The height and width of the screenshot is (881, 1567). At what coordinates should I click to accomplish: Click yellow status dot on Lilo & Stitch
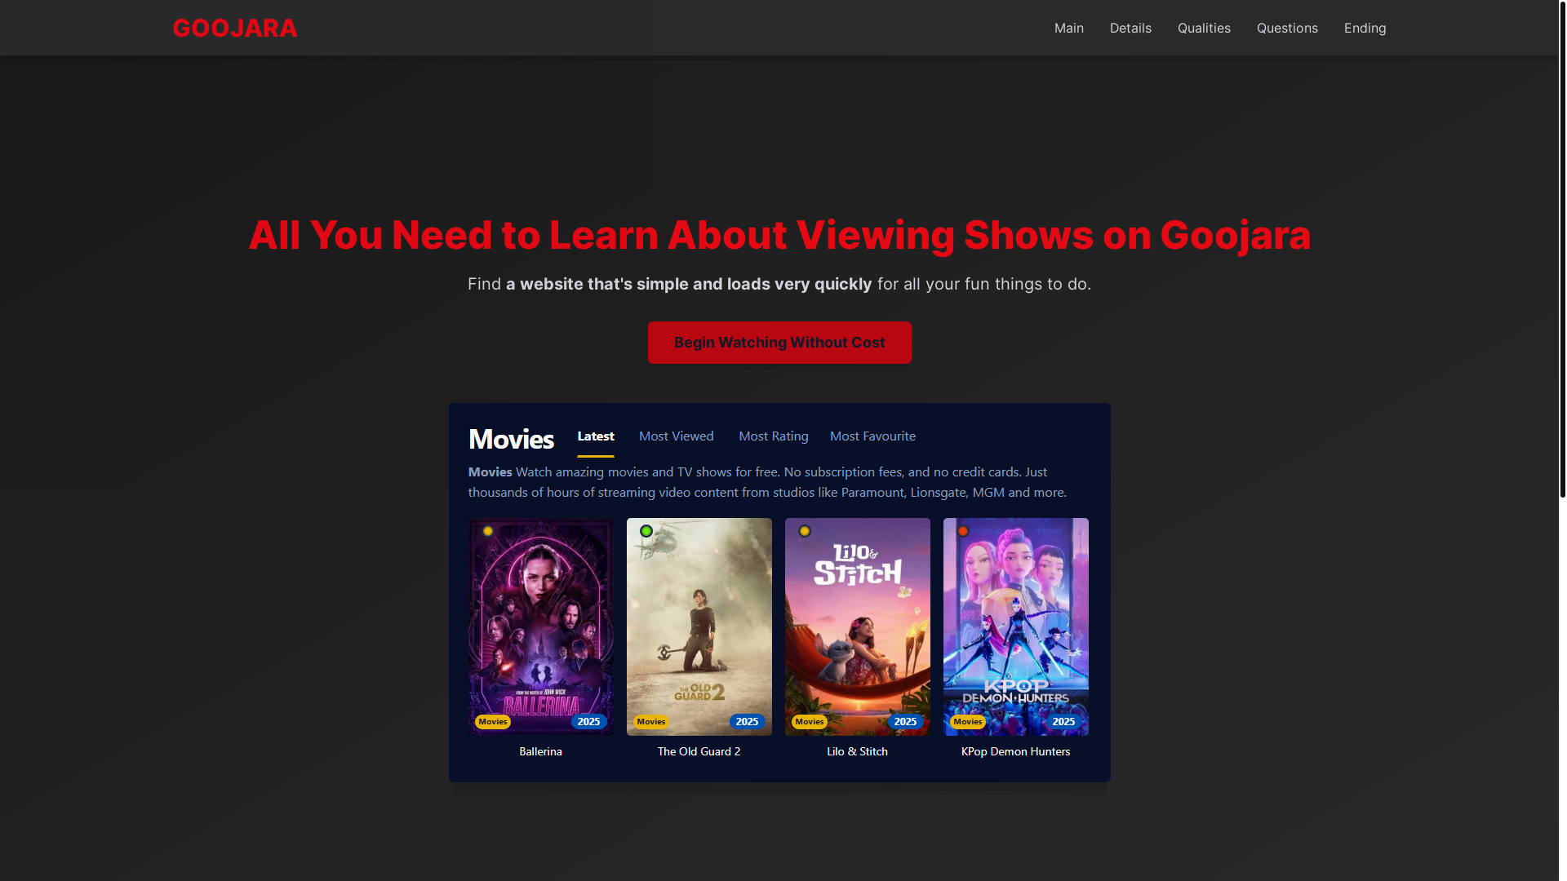coord(805,531)
